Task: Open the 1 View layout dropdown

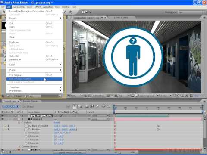Action: (166, 96)
